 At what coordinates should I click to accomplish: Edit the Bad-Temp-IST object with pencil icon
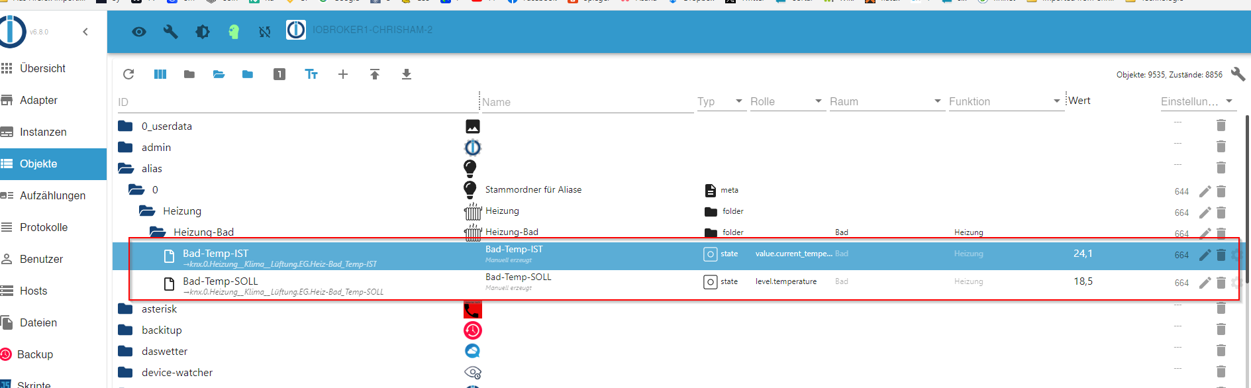pos(1205,255)
